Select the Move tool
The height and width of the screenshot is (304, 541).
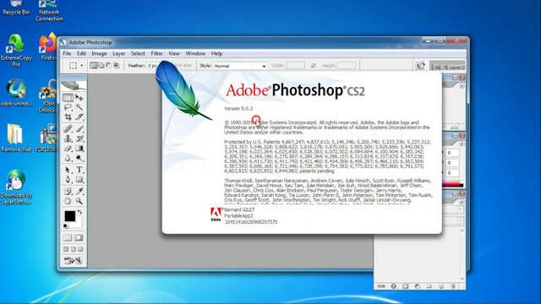(79, 98)
